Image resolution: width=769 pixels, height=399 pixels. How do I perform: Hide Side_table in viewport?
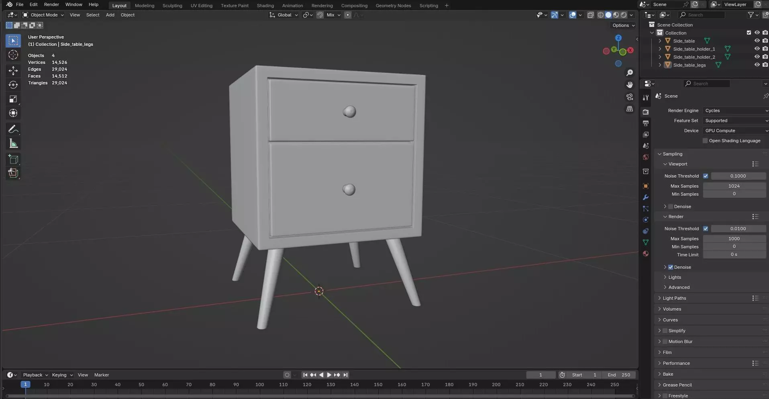[757, 41]
